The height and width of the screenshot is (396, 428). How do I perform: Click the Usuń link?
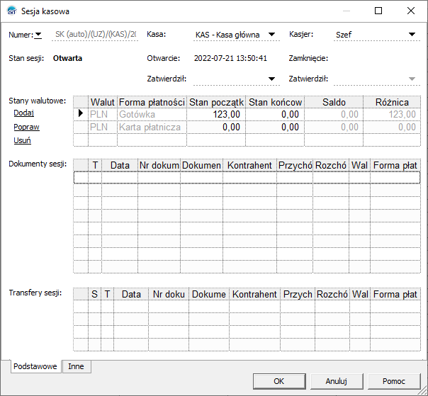tap(22, 140)
